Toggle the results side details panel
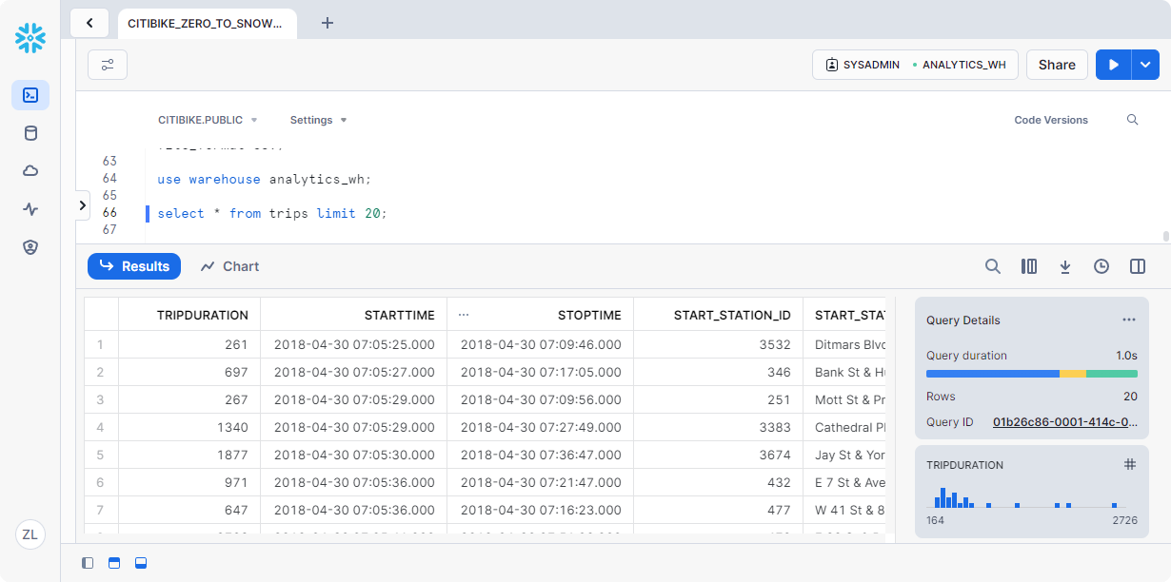Viewport: 1171px width, 582px height. tap(1138, 266)
